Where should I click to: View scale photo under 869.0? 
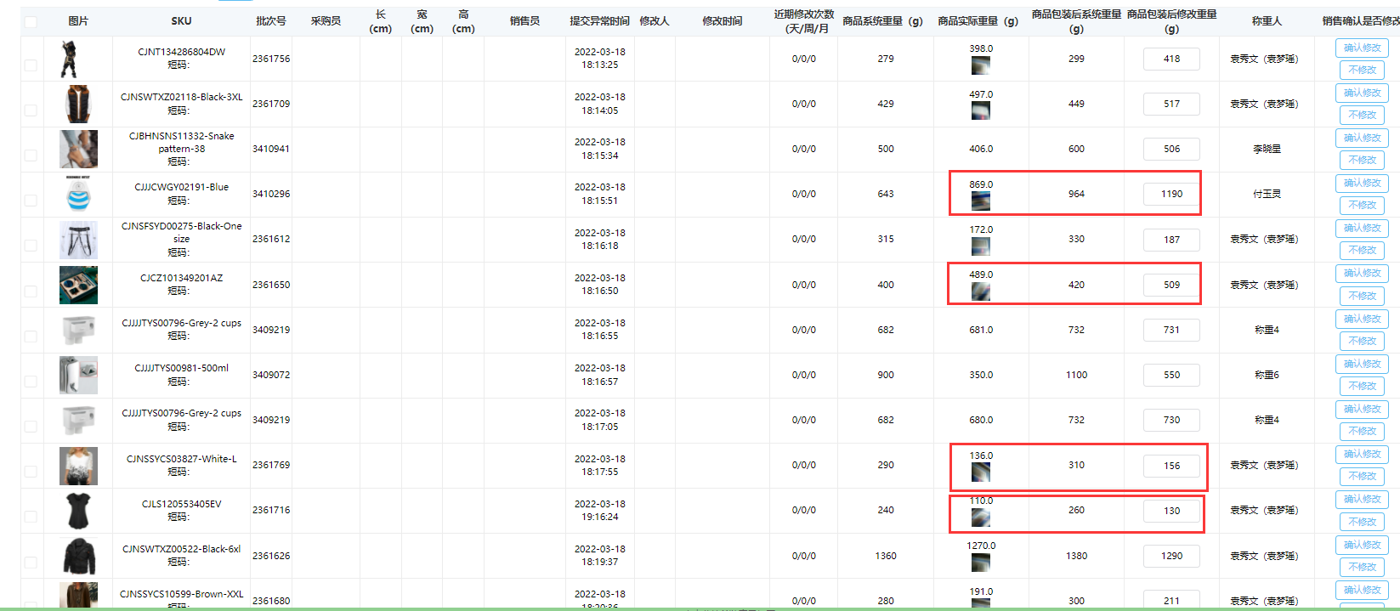[x=981, y=201]
